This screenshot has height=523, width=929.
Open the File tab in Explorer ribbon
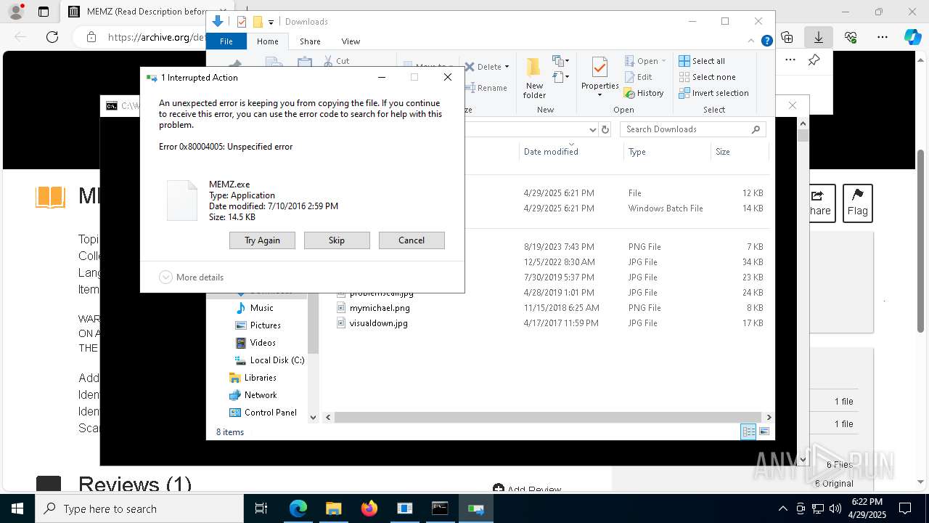[226, 41]
